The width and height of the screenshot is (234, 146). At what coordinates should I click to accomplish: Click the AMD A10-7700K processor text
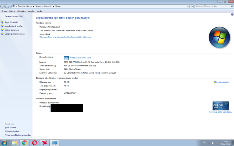[92, 62]
